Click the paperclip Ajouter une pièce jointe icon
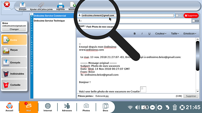The width and height of the screenshot is (202, 113). point(41,5)
